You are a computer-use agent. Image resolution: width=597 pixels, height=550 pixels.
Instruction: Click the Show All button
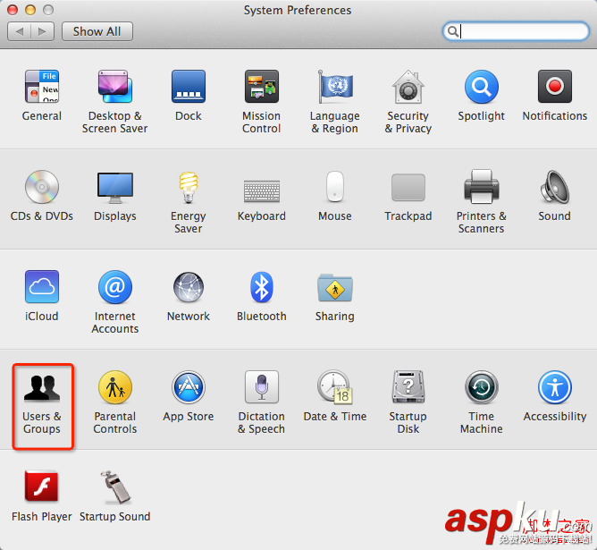pyautogui.click(x=97, y=31)
